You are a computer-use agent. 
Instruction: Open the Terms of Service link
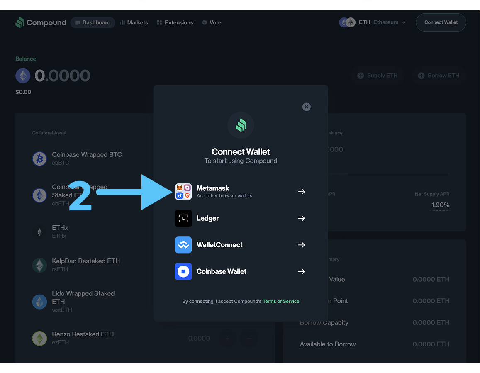(x=281, y=301)
